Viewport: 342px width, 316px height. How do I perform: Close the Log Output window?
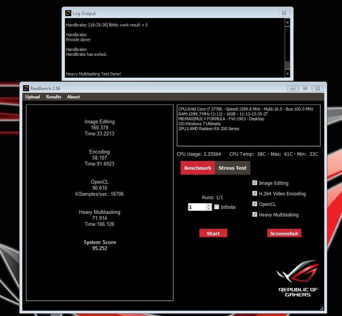point(284,13)
